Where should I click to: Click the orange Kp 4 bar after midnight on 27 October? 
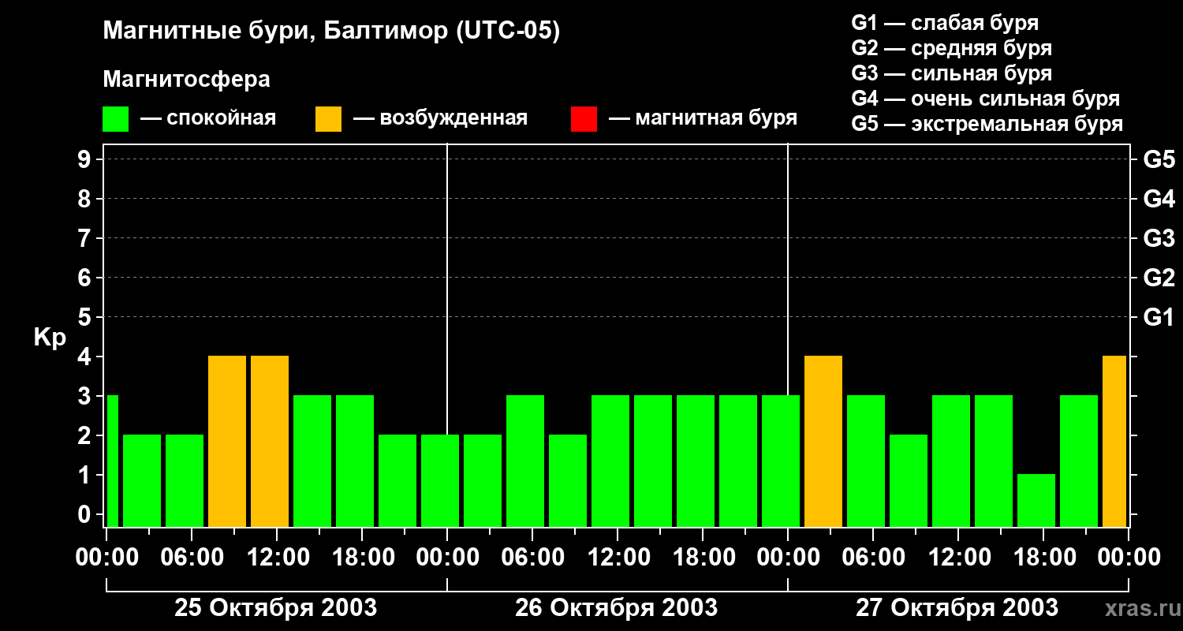point(823,441)
